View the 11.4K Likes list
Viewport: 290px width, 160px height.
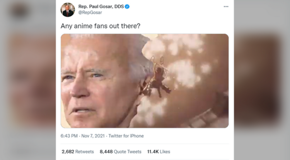pyautogui.click(x=159, y=152)
